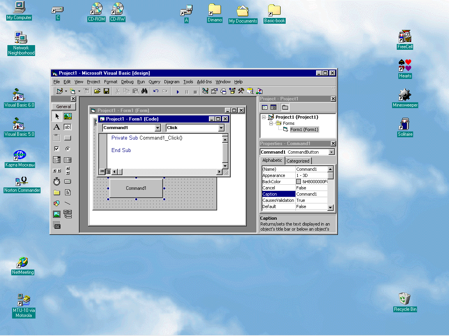Open the Form Layout Window icon
The height and width of the screenshot is (336, 449).
(x=223, y=91)
